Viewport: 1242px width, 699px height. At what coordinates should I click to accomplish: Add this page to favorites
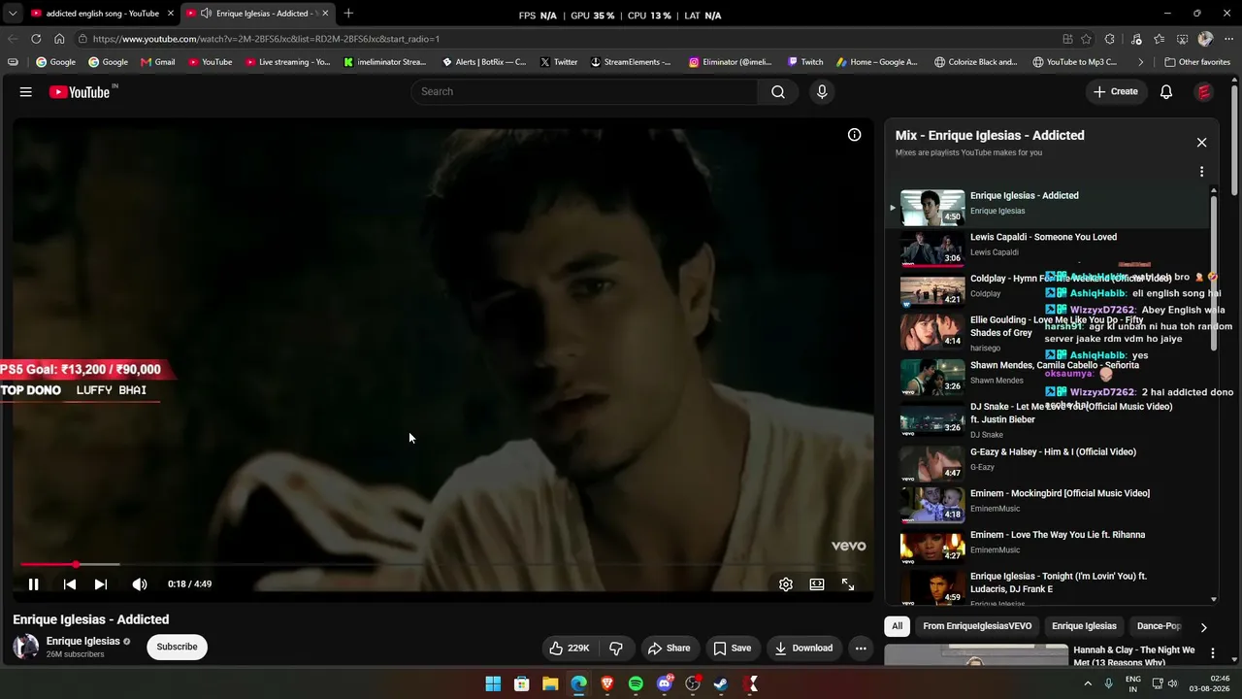[x=1086, y=39]
